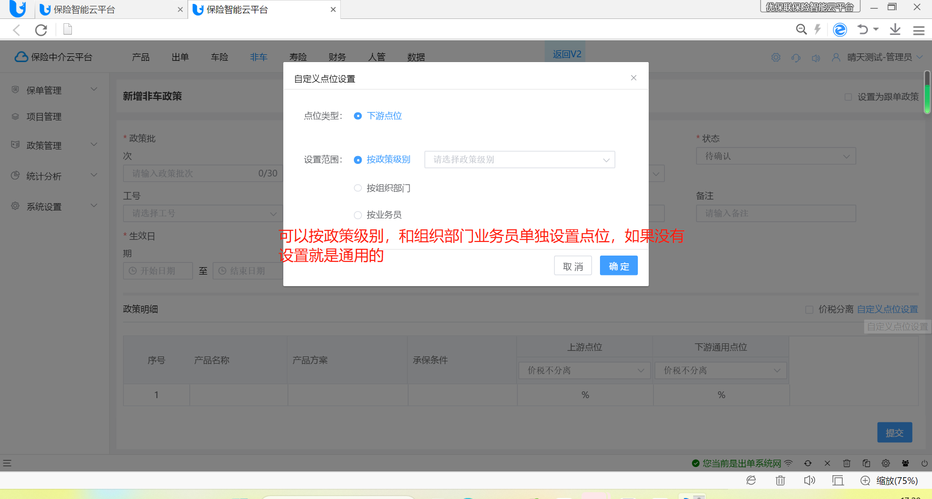Viewport: 932px width, 499px height.
Task: Click the header announcement speaker icon
Action: tap(816, 58)
